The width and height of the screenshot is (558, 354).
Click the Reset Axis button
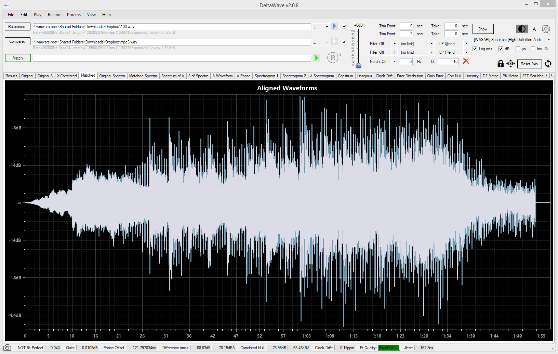pos(529,64)
